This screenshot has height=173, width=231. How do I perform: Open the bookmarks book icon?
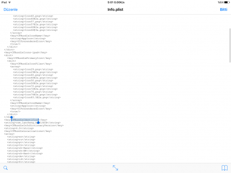pyautogui.click(x=225, y=168)
